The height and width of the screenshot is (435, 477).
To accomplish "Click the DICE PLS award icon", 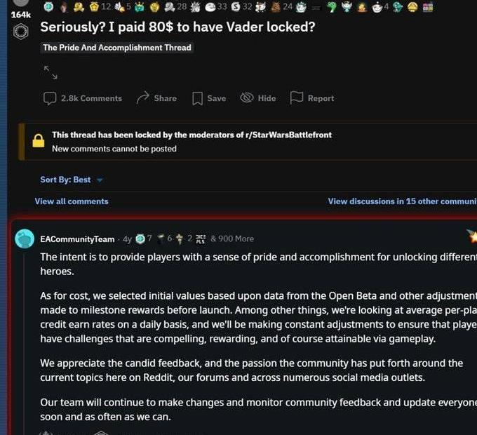I will 201,239.
